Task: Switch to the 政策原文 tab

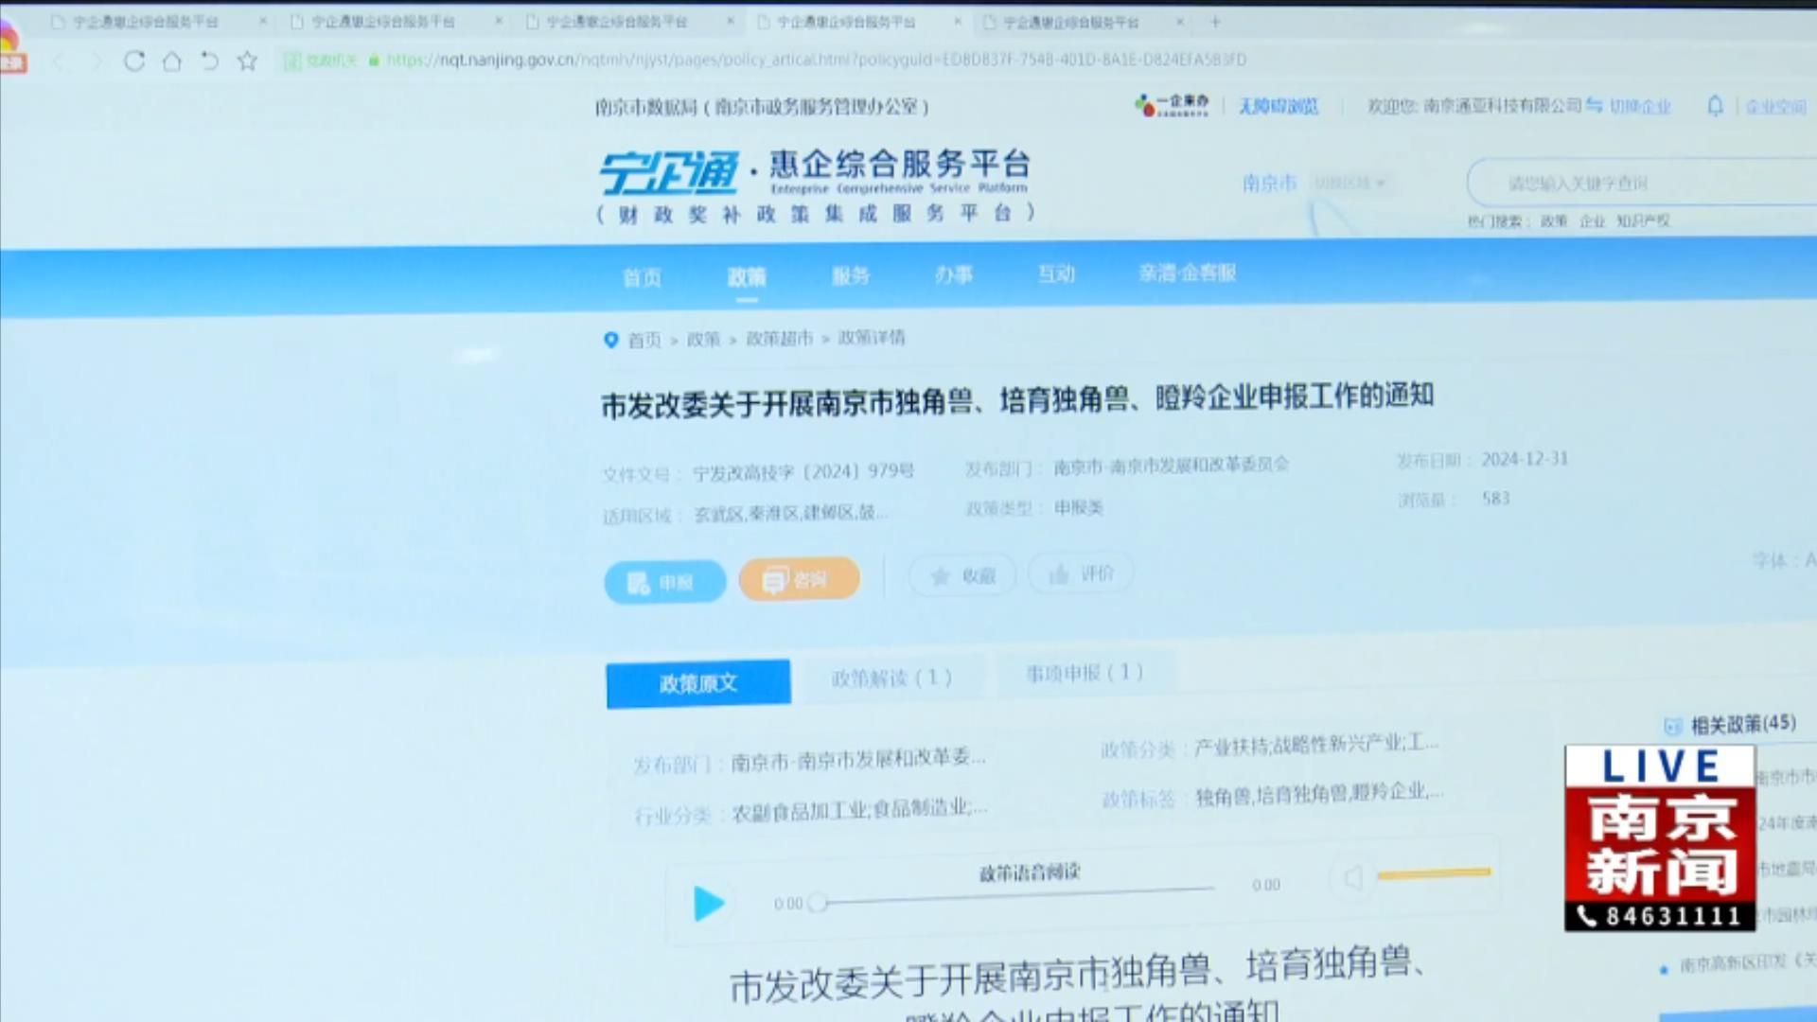Action: (x=698, y=683)
